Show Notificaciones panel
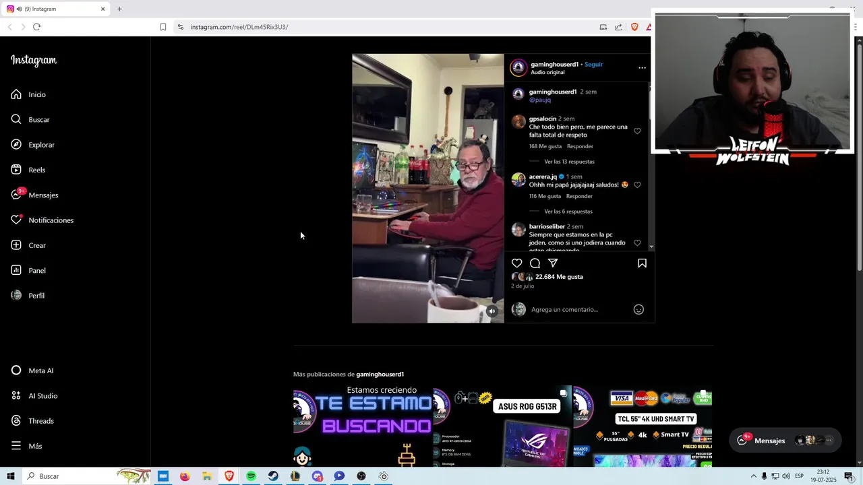Image resolution: width=863 pixels, height=485 pixels. click(x=42, y=220)
